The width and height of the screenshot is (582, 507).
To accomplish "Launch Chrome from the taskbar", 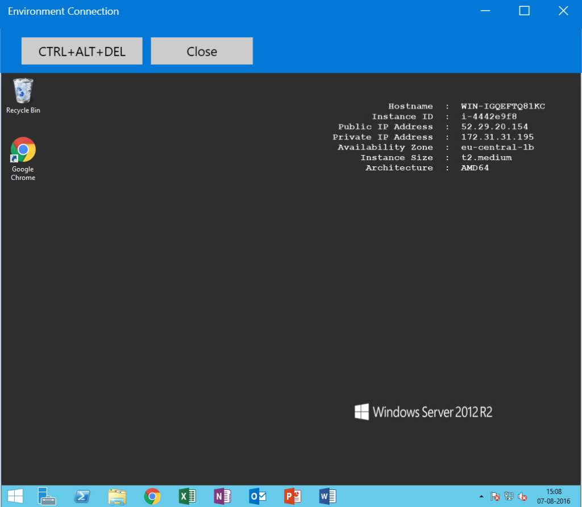I will click(152, 496).
